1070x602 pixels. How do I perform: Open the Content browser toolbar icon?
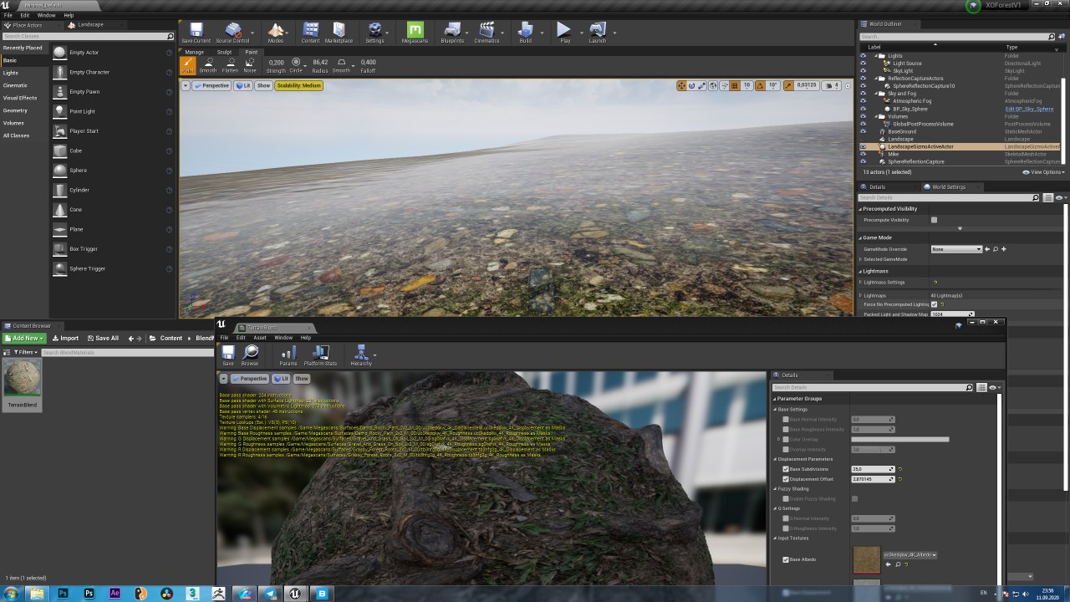tap(311, 33)
